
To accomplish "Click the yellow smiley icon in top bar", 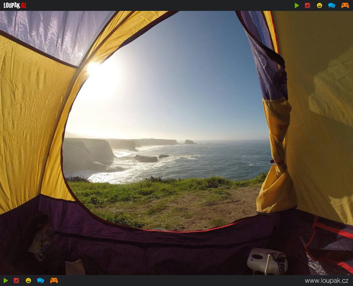I will (x=319, y=5).
